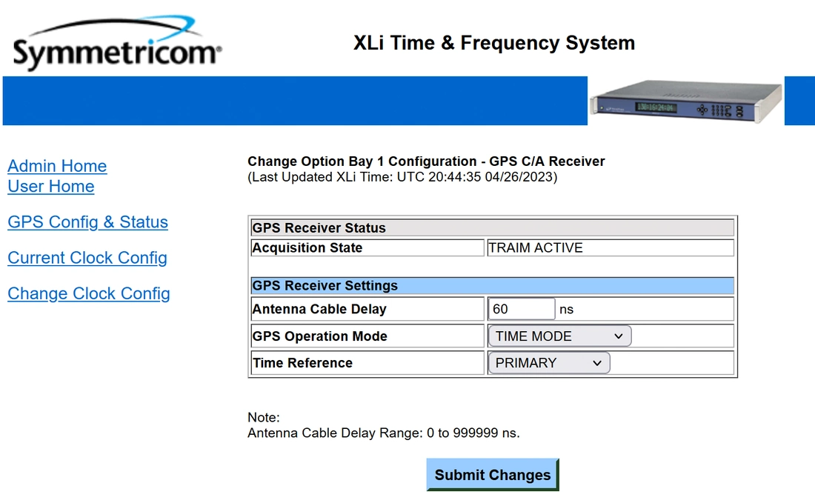The image size is (815, 503).
Task: Open the GPS Operation Mode dropdown
Action: pos(560,336)
